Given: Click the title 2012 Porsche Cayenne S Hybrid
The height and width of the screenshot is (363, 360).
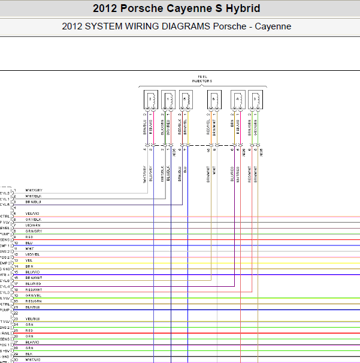Looking at the screenshot, I should [177, 8].
